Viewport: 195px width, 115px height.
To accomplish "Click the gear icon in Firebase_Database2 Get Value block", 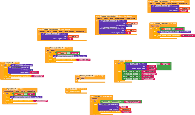I will [x=154, y=29].
